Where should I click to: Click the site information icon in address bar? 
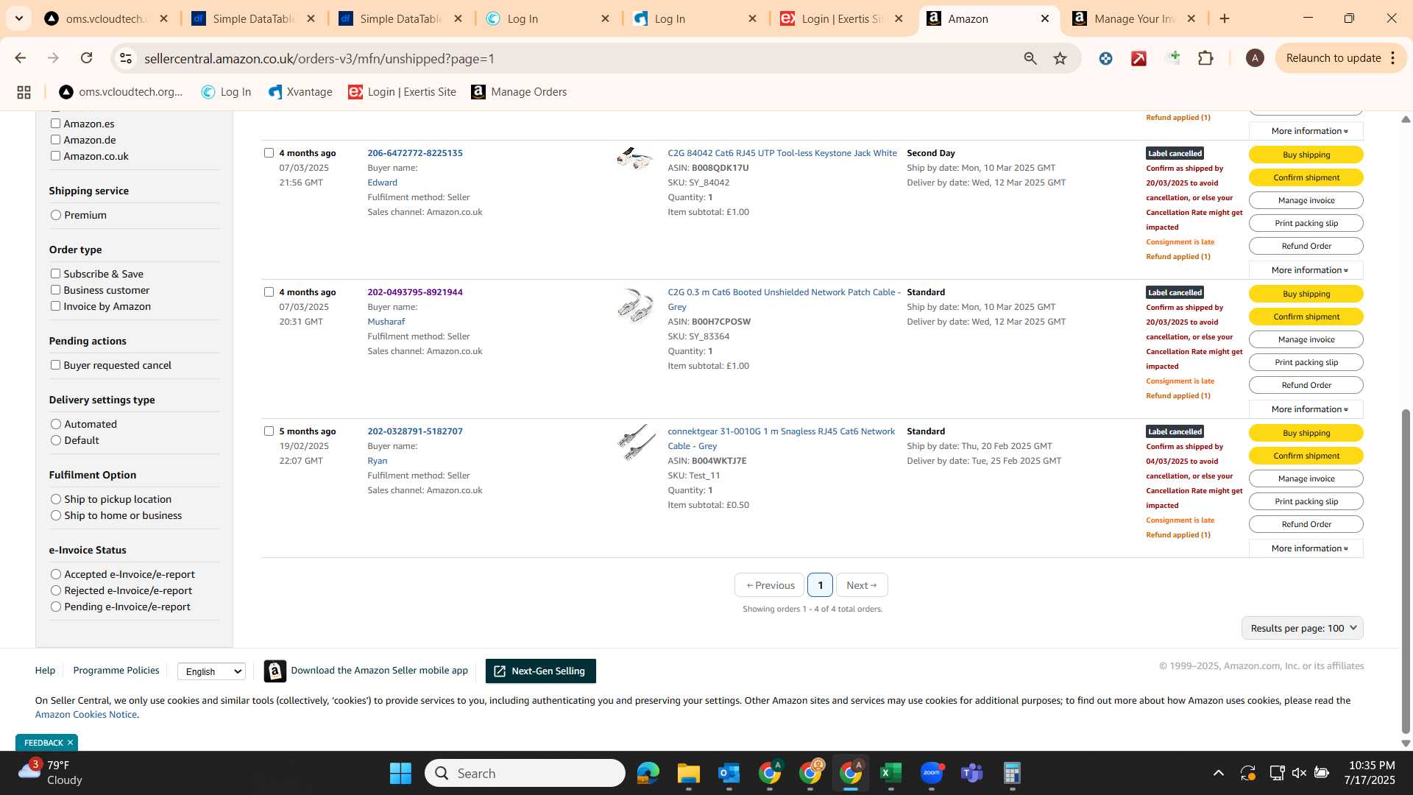(x=126, y=58)
